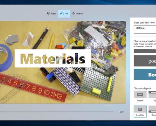This screenshot has height=126, width=156.
Task: Select the Small title layout
Action: click(140, 112)
